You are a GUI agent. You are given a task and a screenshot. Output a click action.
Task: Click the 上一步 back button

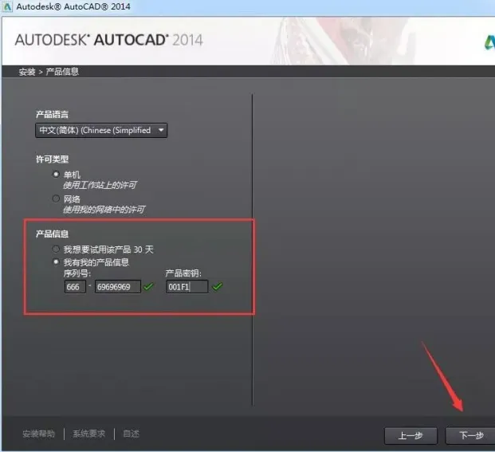(x=411, y=435)
